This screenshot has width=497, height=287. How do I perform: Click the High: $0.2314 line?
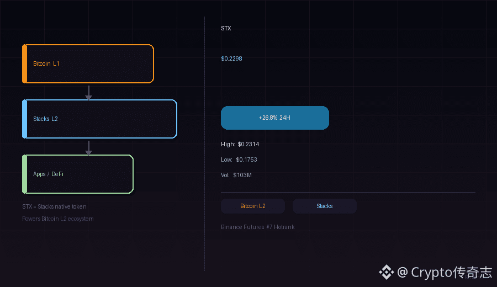coord(240,144)
